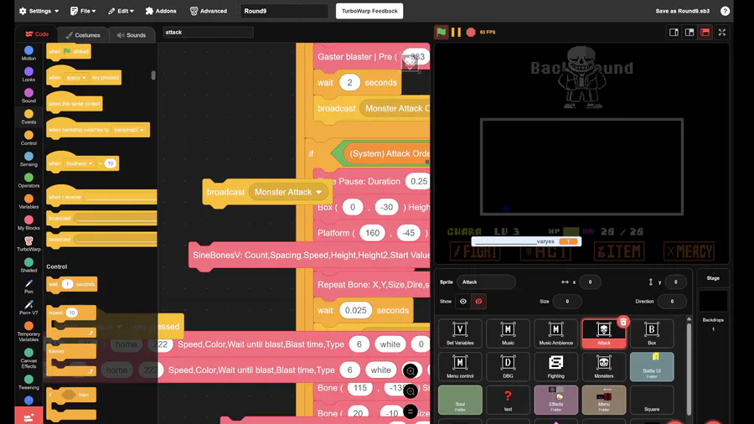The image size is (754, 424).
Task: Select the Temporary Variables category
Action: pos(28,331)
